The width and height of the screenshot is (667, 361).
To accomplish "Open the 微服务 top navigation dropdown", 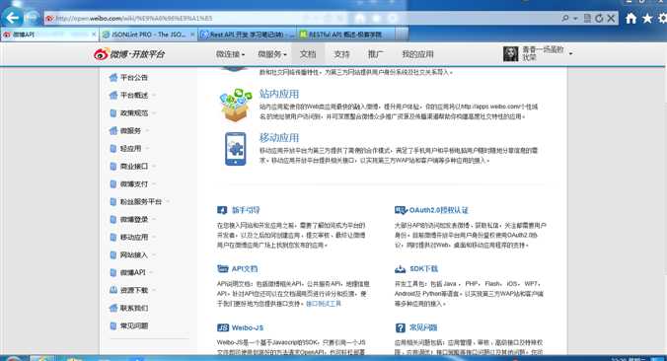I will coord(272,54).
